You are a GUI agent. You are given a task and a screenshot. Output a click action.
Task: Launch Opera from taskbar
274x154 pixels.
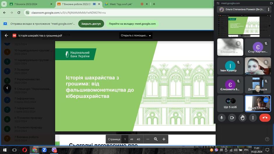coord(25,150)
